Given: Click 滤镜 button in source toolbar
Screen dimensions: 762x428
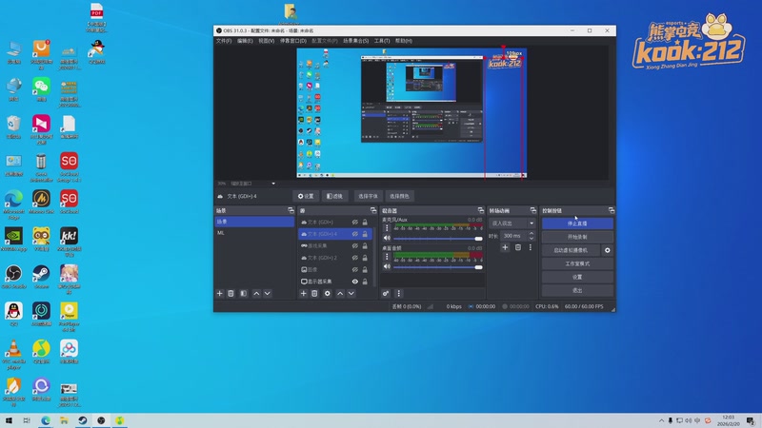Looking at the screenshot, I should (x=334, y=196).
